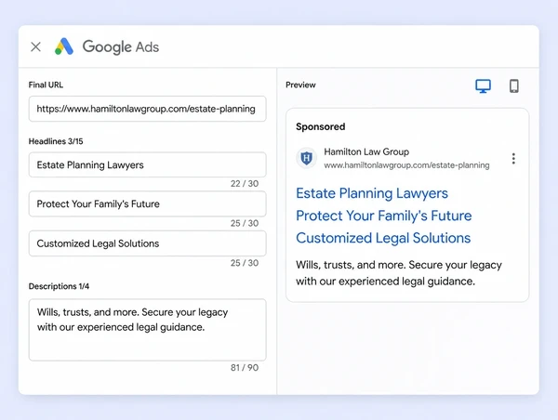Click the preview ad description text
Screen dimensions: 558x420
point(399,273)
